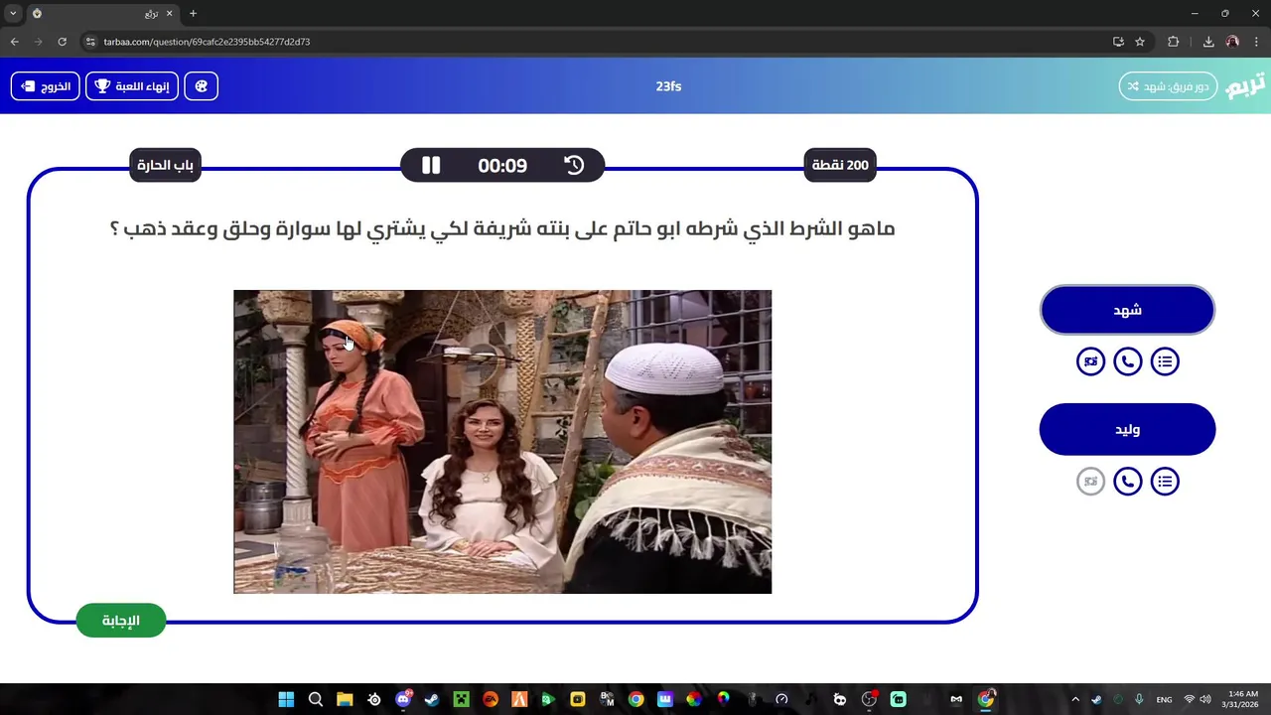
Task: Click the الخروج exit button
Action: pyautogui.click(x=46, y=86)
